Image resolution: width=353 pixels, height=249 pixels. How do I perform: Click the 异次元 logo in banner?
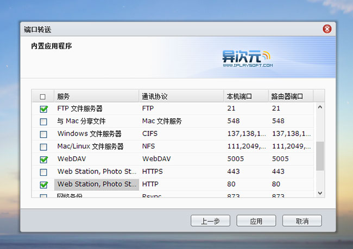tap(245, 58)
